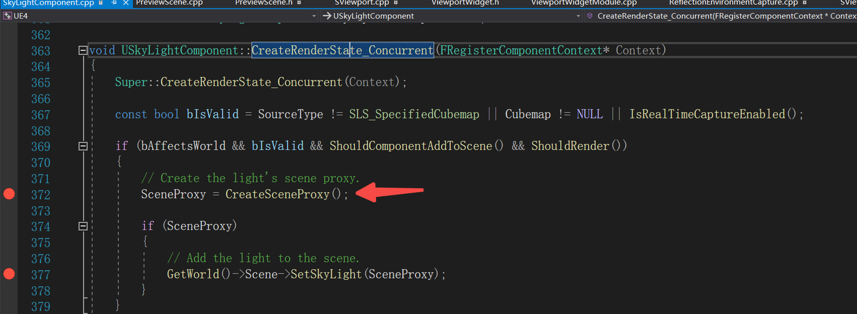Toggle the breakpoint on line 377

tap(9, 274)
